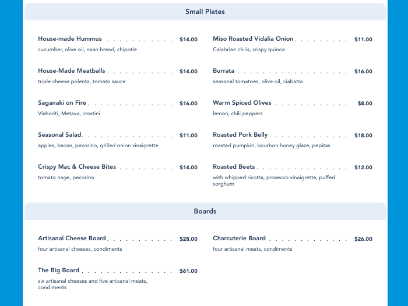The image size is (408, 306).
Task: Click the Seasonal Salad item name
Action: click(59, 135)
